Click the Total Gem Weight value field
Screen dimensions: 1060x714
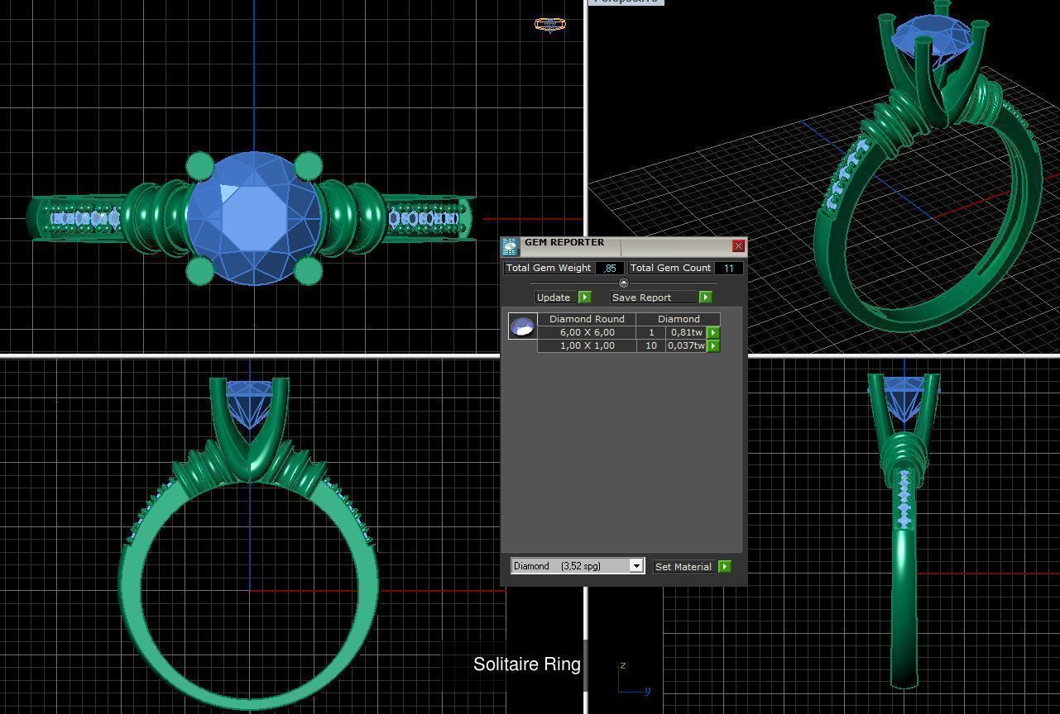pos(610,268)
